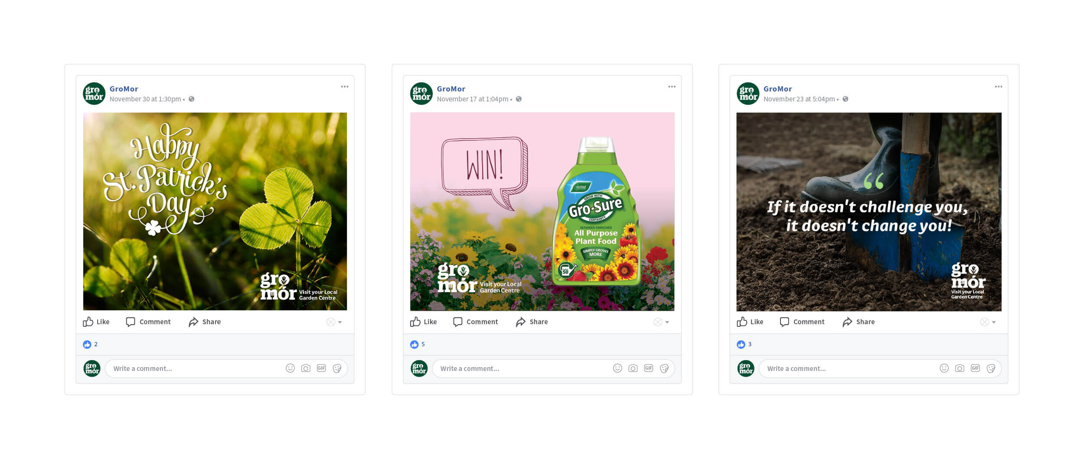Share the Gro-Sure WIN post
Image resolution: width=1084 pixels, height=459 pixels.
pyautogui.click(x=532, y=322)
